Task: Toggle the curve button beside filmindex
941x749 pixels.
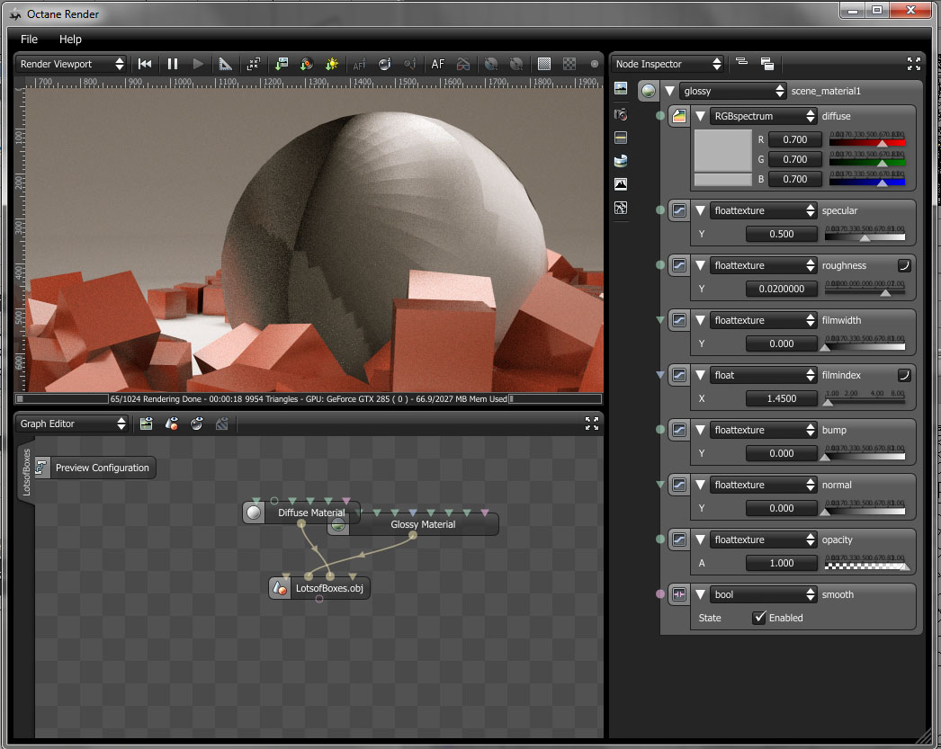Action: [x=904, y=375]
